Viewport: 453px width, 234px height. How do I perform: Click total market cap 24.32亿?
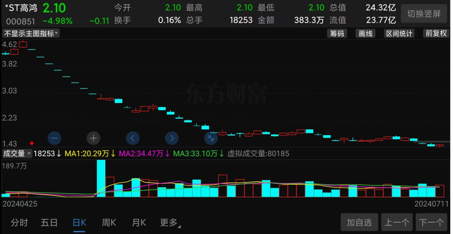pos(380,8)
